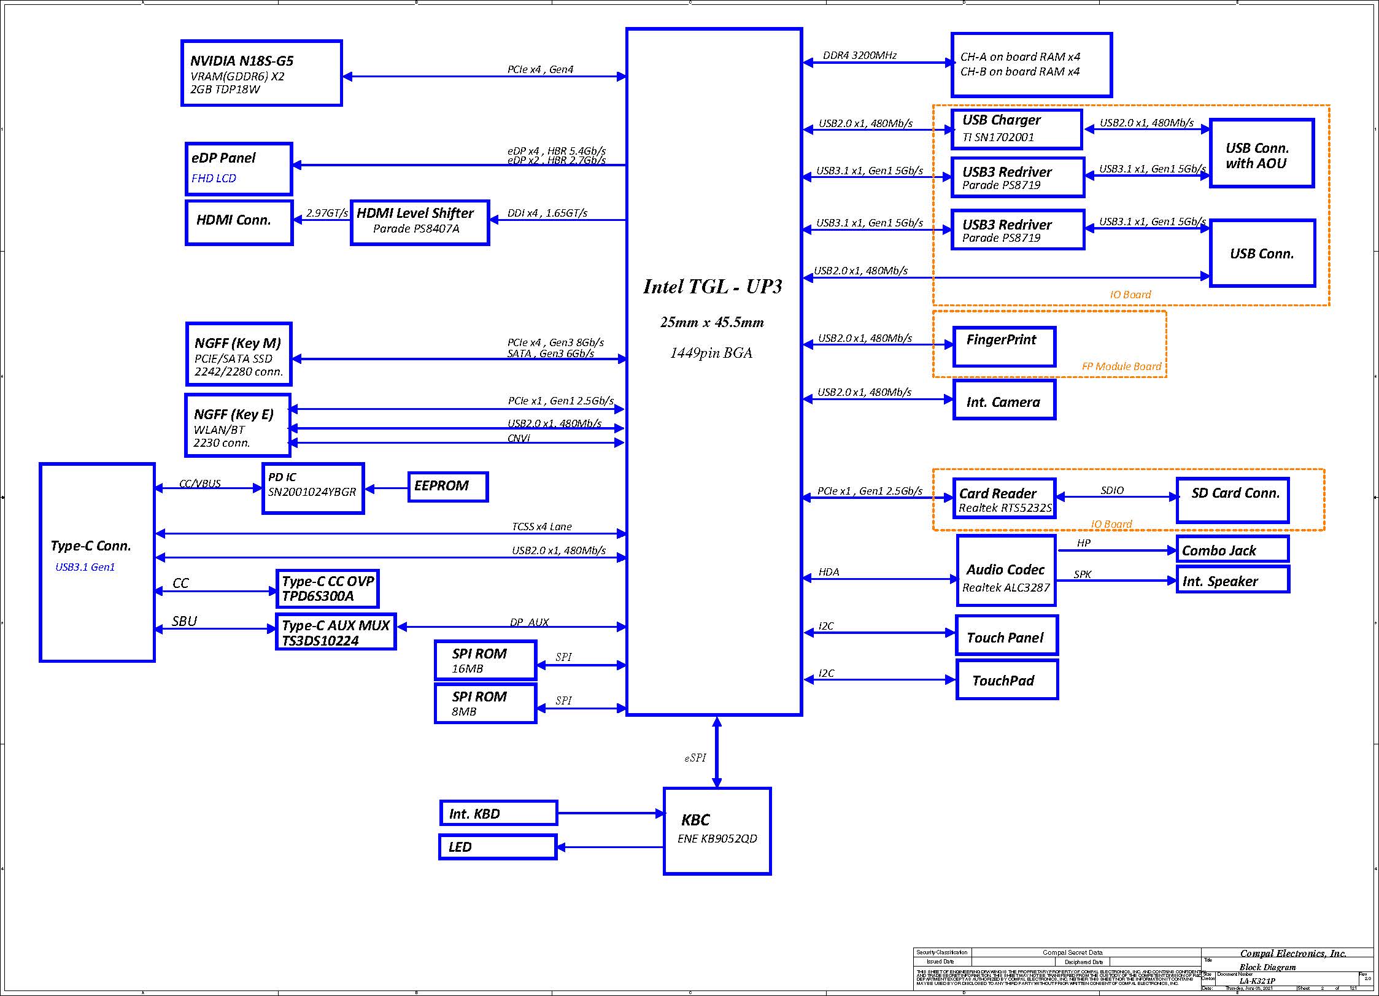The image size is (1379, 996).
Task: Select the Block Diagram title field
Action: [1267, 967]
